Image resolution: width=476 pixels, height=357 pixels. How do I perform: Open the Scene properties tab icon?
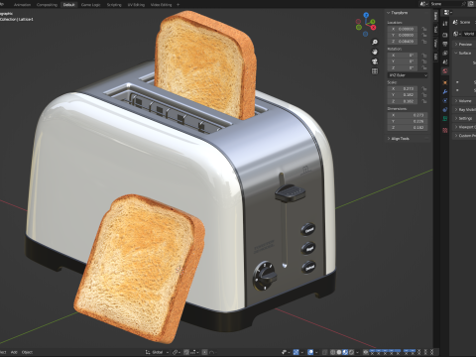coord(445,61)
